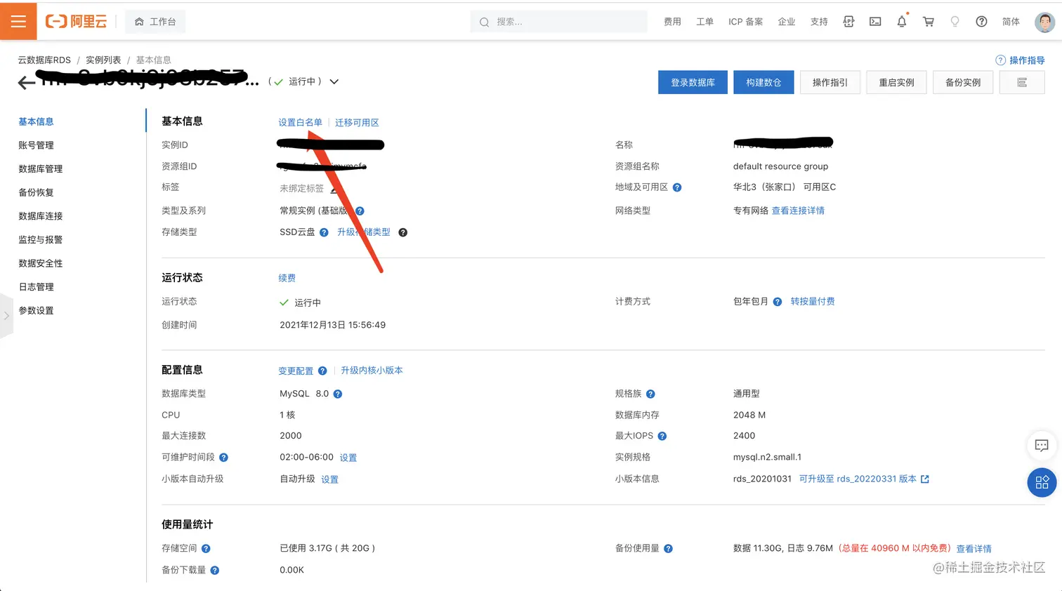1062x591 pixels.
Task: Click the app icon next to 支持
Action: 848,22
